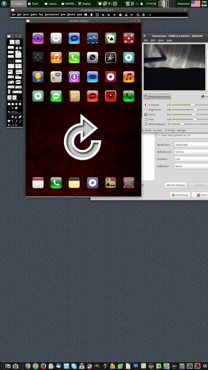Click the Apply button in Display settings
Image resolution: width=208 pixels, height=370 pixels.
[198, 185]
